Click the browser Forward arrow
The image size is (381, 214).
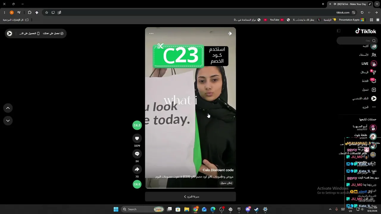click(x=377, y=12)
